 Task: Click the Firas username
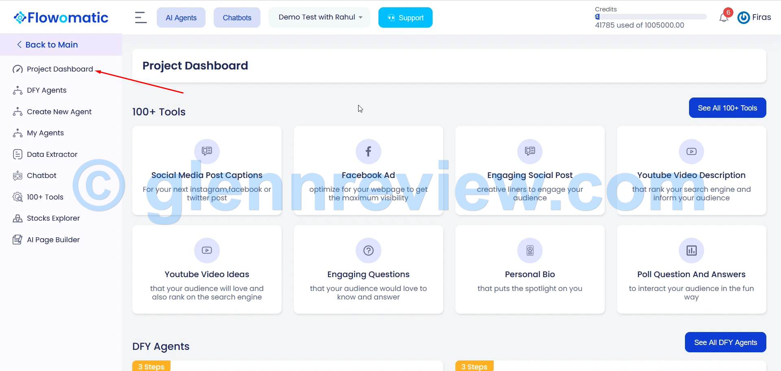(761, 17)
